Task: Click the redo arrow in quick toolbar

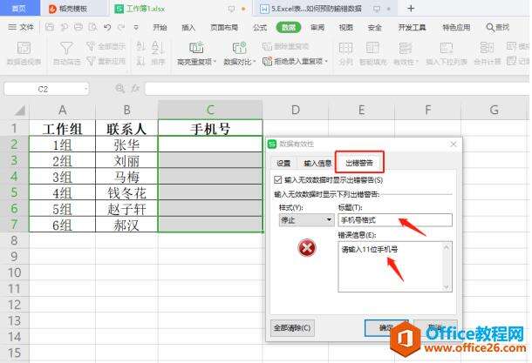Action: tap(121, 27)
